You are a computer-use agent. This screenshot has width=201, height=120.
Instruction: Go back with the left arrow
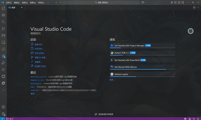57,2
